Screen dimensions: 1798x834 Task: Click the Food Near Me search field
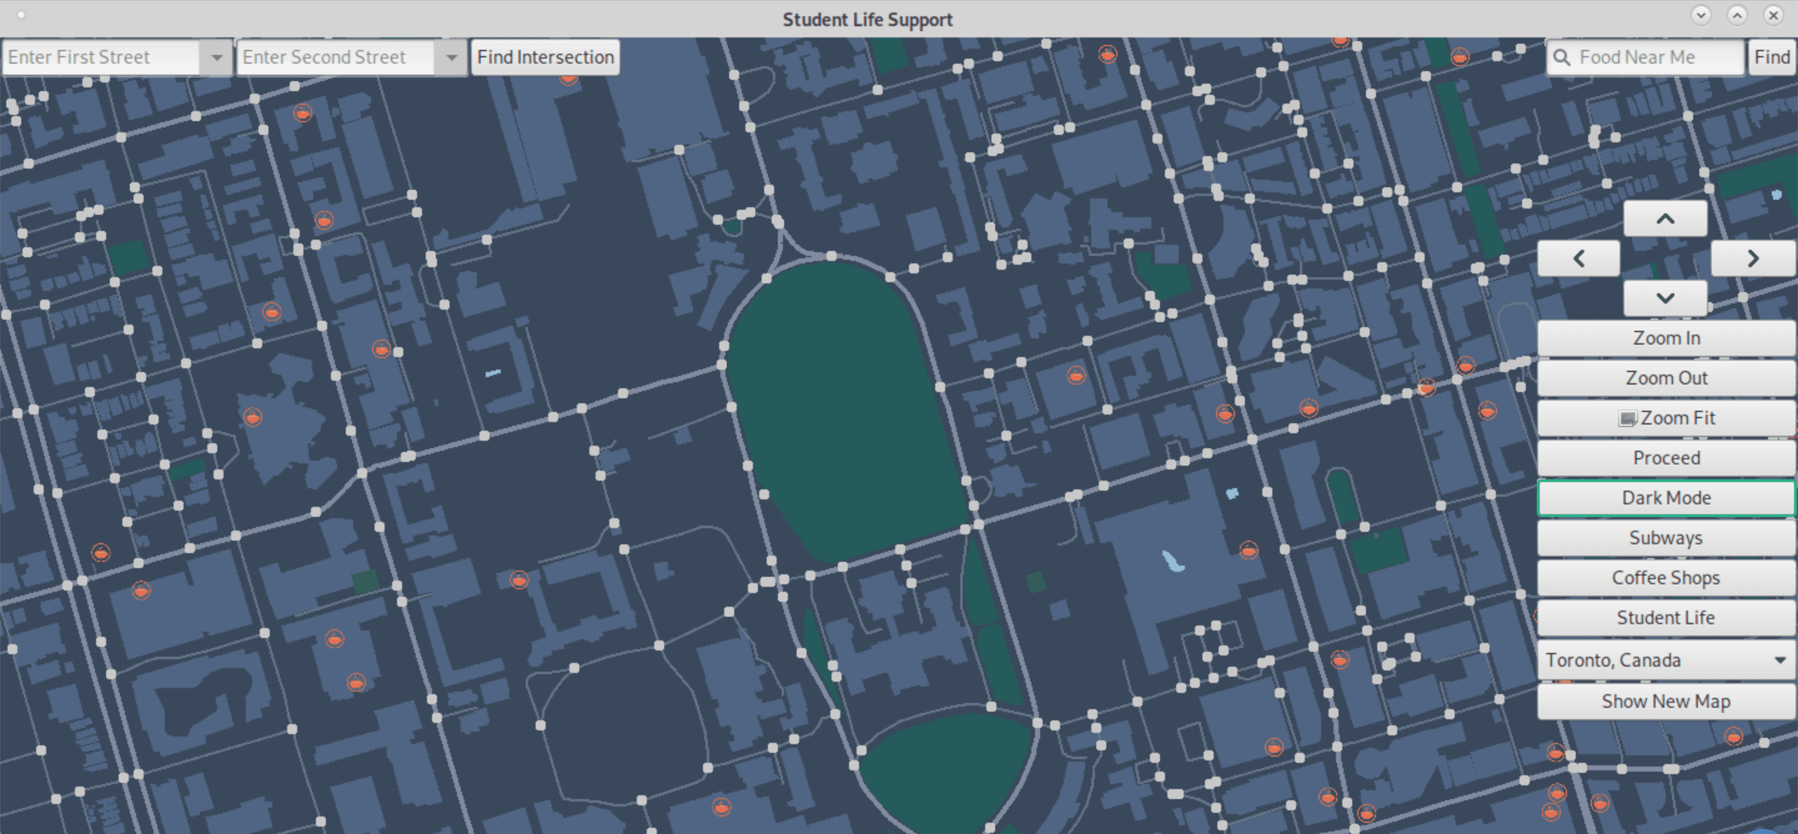[x=1654, y=57]
